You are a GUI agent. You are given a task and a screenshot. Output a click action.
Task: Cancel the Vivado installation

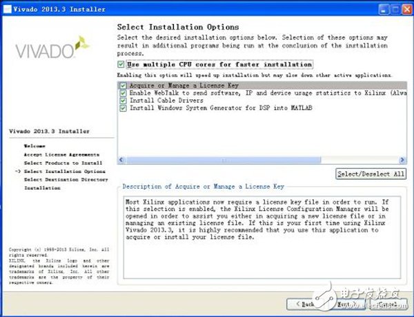[388, 303]
